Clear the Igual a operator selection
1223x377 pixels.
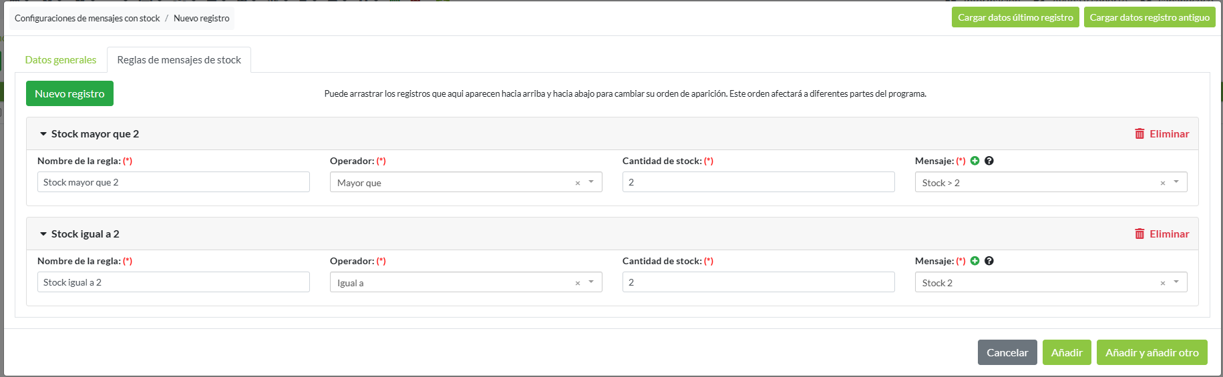pyautogui.click(x=578, y=283)
